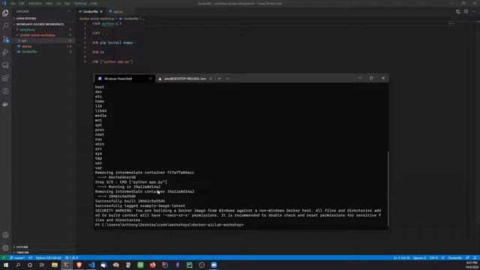Click the PowerShell prompt line
Viewport: 480px width, 270px height.
click(x=169, y=225)
